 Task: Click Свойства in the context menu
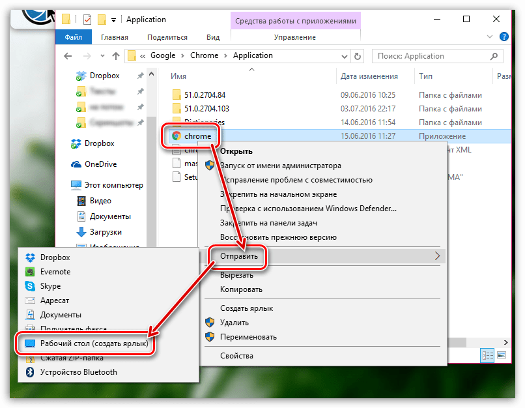236,356
